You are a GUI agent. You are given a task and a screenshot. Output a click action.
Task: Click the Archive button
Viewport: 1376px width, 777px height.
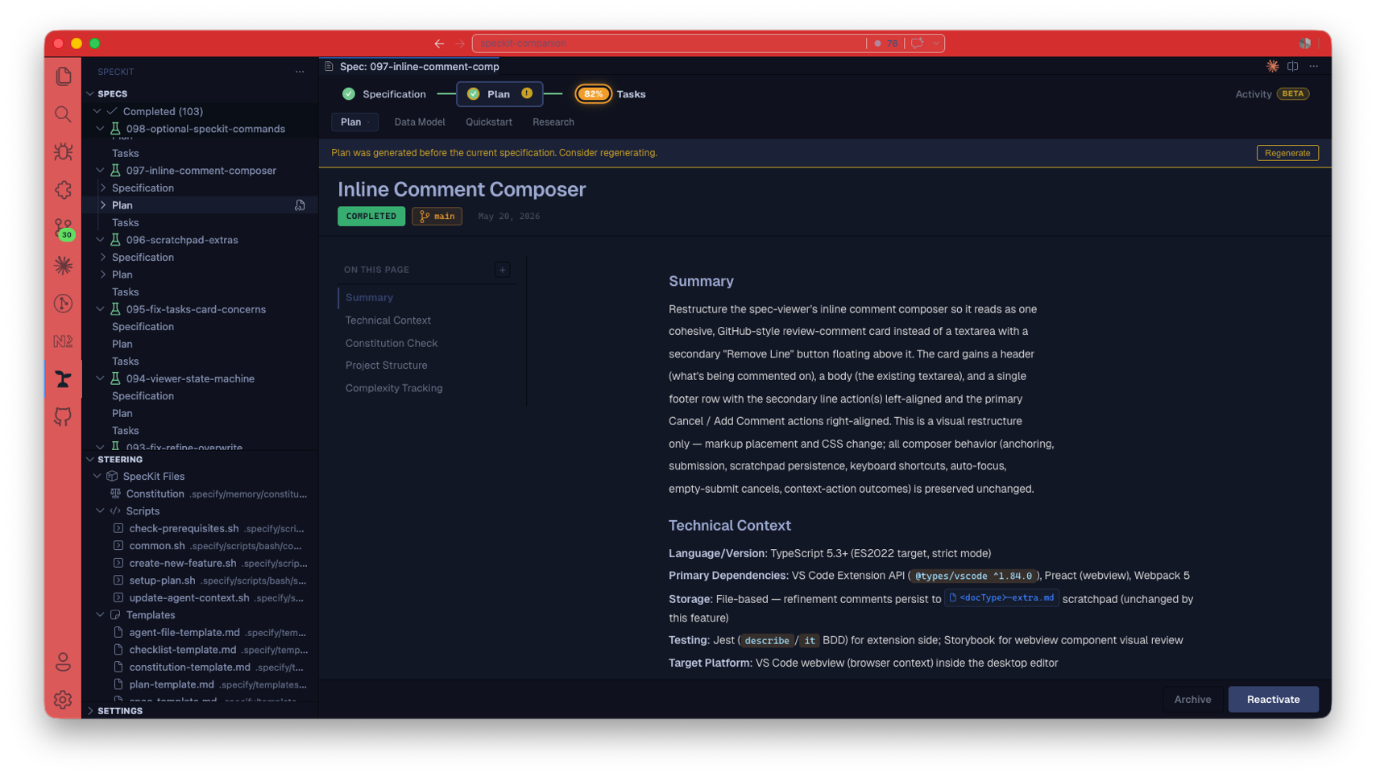click(1192, 700)
